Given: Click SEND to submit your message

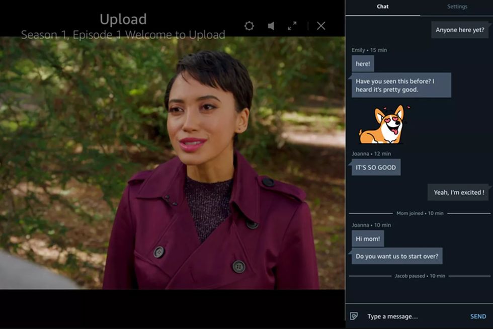Looking at the screenshot, I should coord(477,316).
